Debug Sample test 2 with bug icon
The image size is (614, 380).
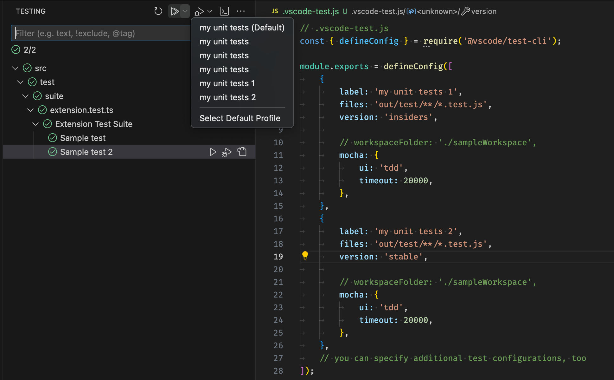click(227, 152)
